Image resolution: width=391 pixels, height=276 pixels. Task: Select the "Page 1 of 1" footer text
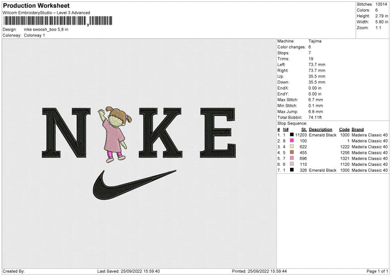pyautogui.click(x=377, y=271)
